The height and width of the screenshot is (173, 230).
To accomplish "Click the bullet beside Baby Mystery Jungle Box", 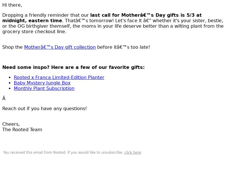I will coord(10,83).
